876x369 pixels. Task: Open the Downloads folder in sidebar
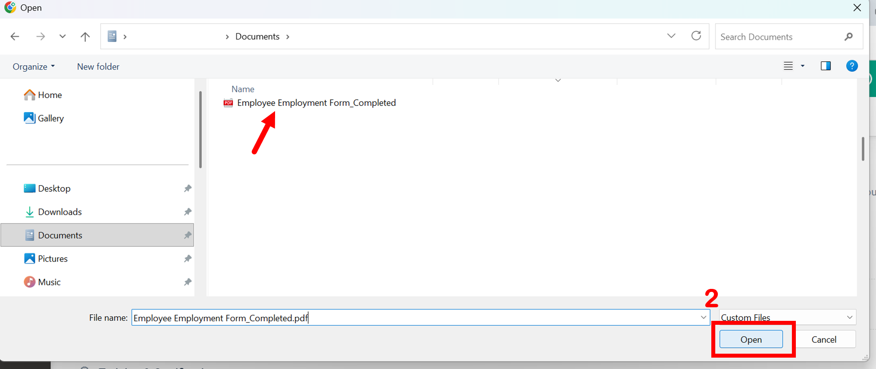[x=60, y=212]
